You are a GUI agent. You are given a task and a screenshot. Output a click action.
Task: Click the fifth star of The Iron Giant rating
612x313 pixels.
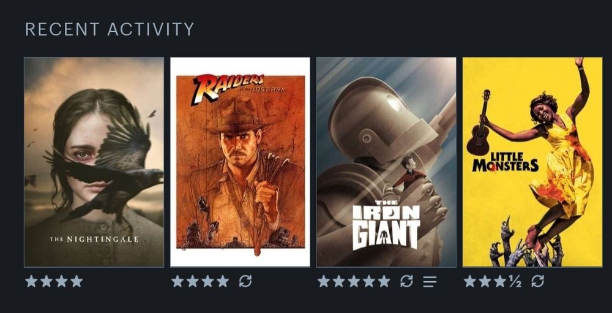tap(384, 281)
